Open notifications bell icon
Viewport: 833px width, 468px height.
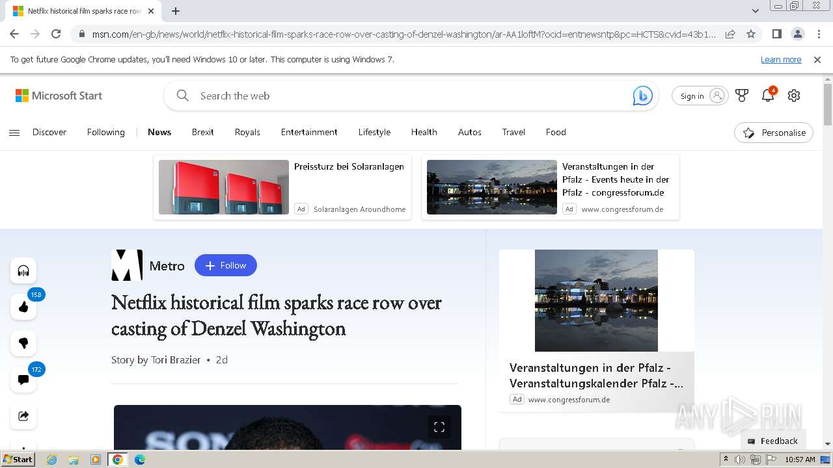pyautogui.click(x=768, y=96)
